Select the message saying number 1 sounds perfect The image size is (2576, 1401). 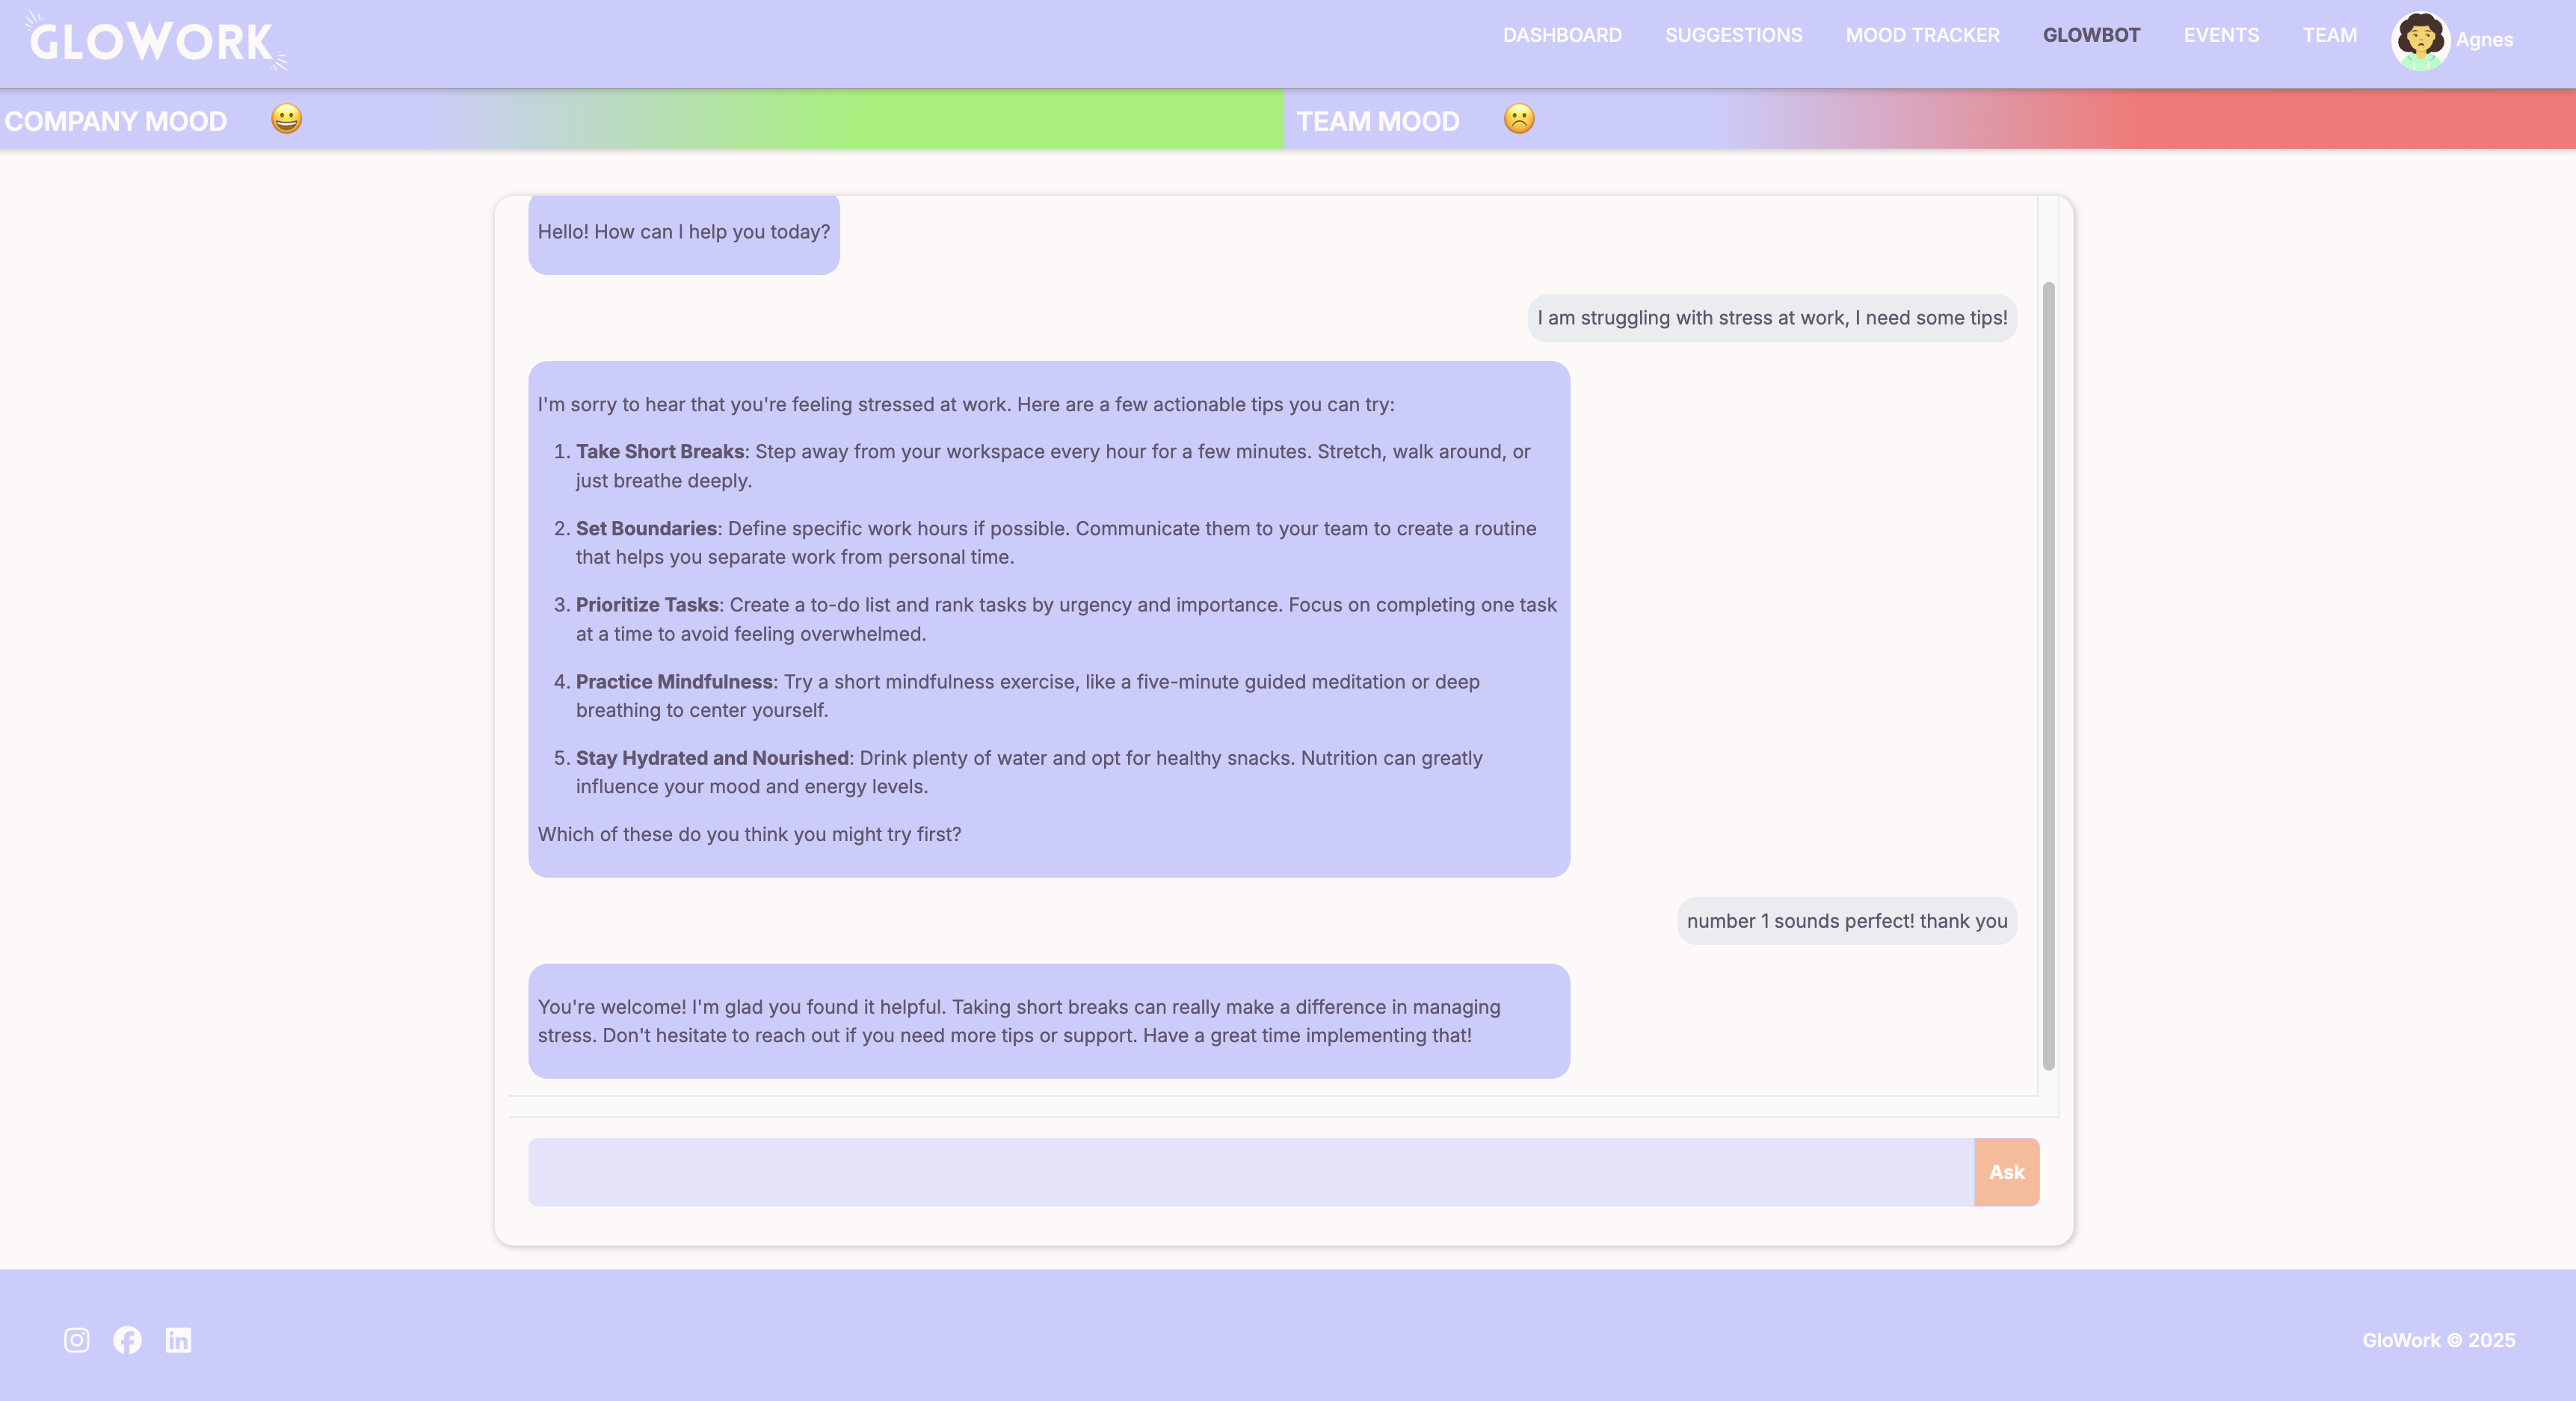coord(1845,921)
